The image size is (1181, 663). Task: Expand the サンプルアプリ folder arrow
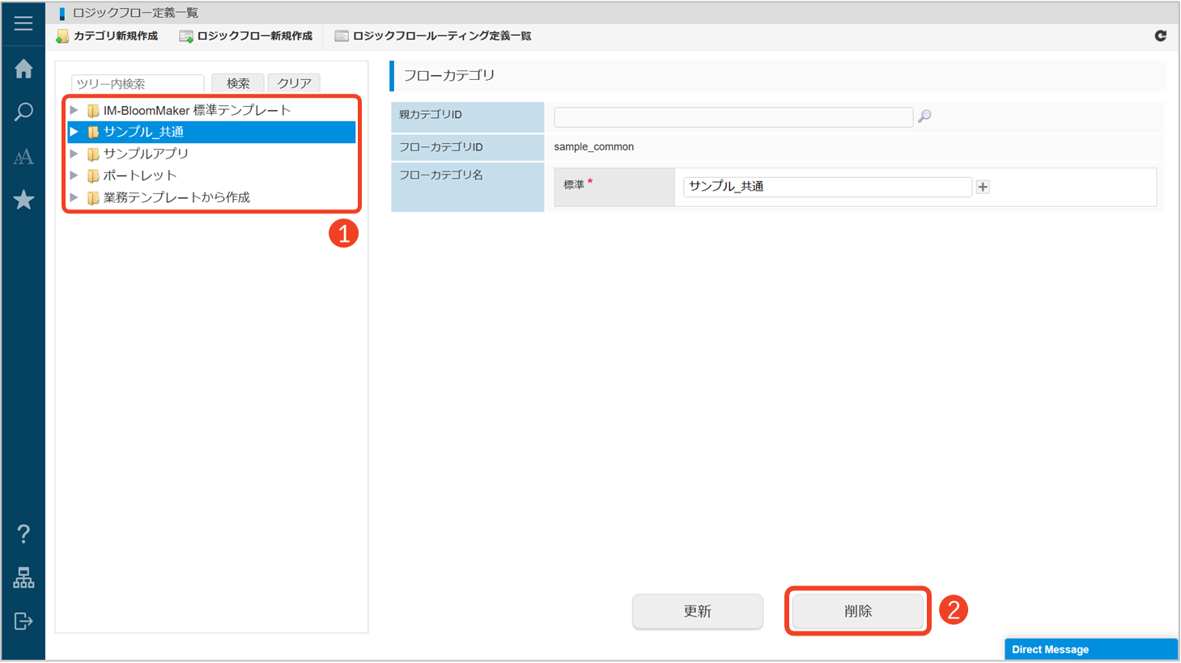pos(74,154)
